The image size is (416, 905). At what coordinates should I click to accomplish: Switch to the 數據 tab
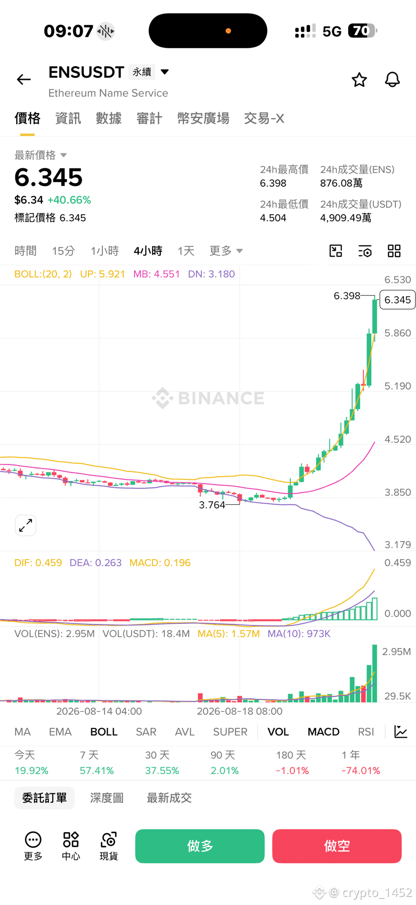point(109,119)
